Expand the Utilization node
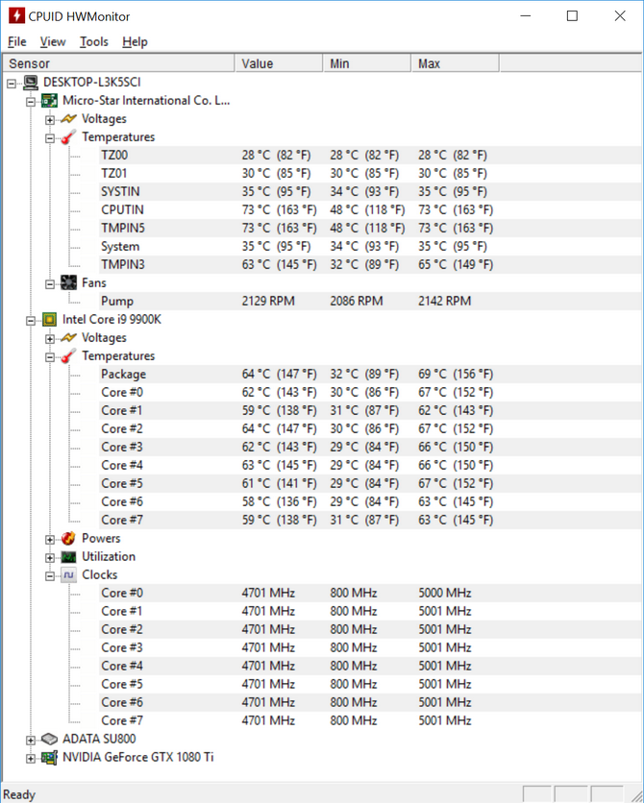 pos(50,558)
